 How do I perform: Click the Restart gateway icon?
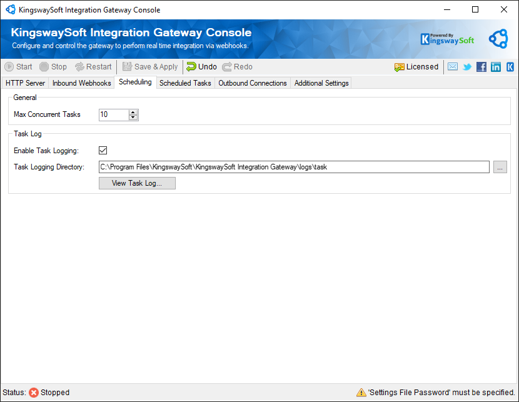coord(79,67)
